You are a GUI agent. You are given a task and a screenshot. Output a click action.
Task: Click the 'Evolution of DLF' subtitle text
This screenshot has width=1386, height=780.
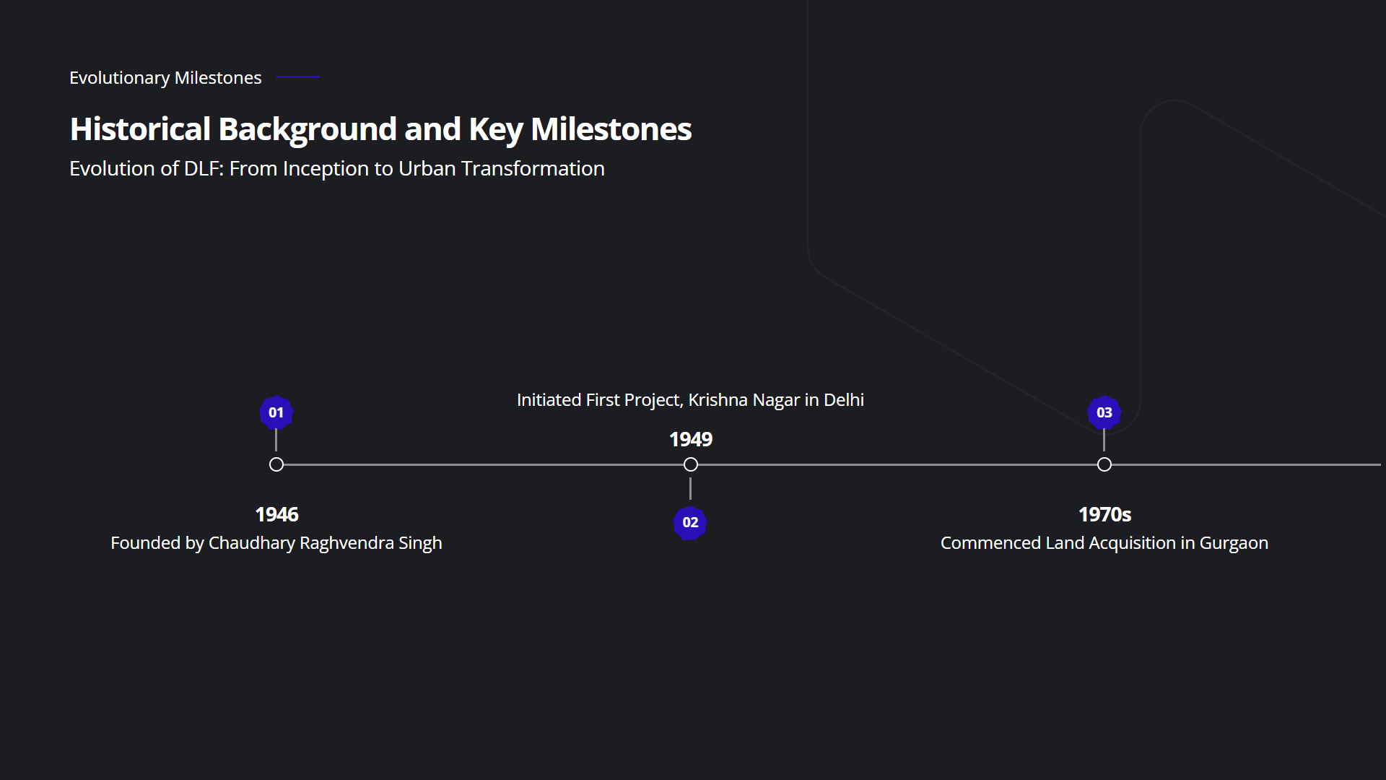click(336, 169)
